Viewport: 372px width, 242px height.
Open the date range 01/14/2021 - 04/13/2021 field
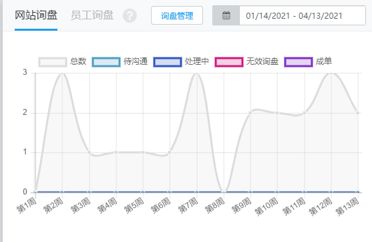(303, 15)
